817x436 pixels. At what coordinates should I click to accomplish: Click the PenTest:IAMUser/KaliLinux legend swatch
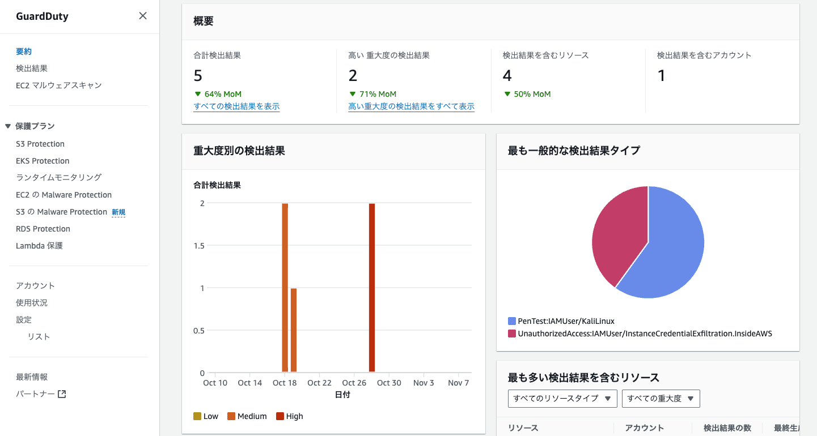[x=512, y=321]
